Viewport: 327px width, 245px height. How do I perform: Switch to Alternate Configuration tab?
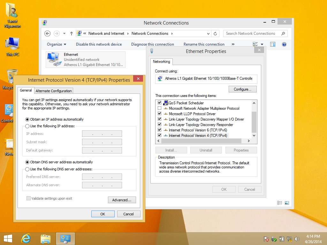coord(54,91)
